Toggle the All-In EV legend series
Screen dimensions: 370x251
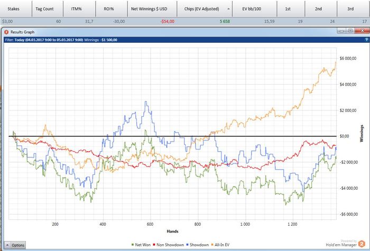(x=220, y=245)
